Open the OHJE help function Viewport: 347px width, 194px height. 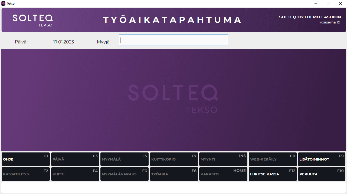[25, 159]
